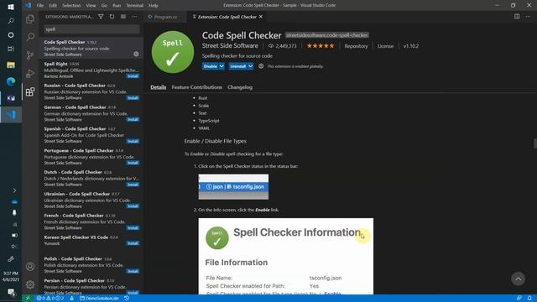
Task: Close the Extension: Code Spell Checker tab
Action: [x=261, y=17]
